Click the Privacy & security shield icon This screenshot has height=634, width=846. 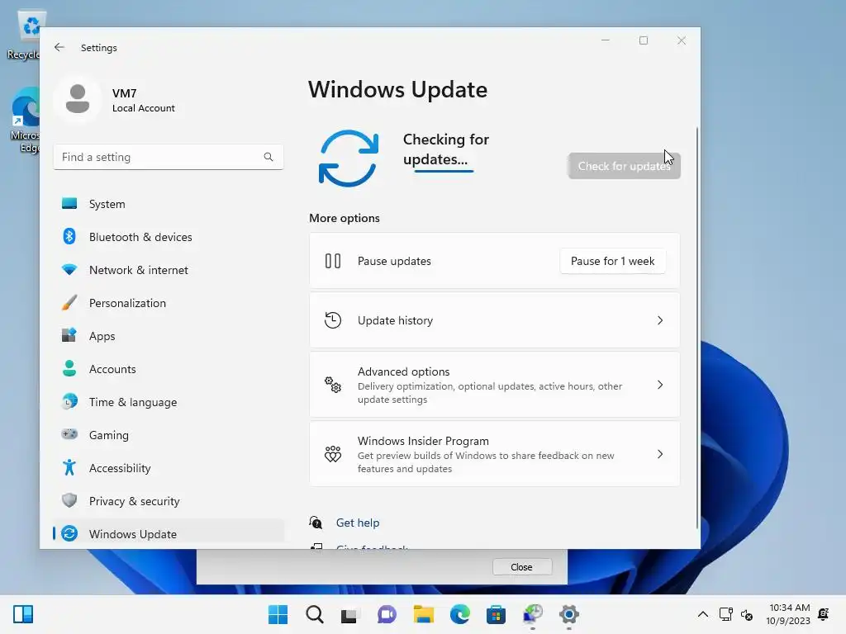[x=69, y=500]
